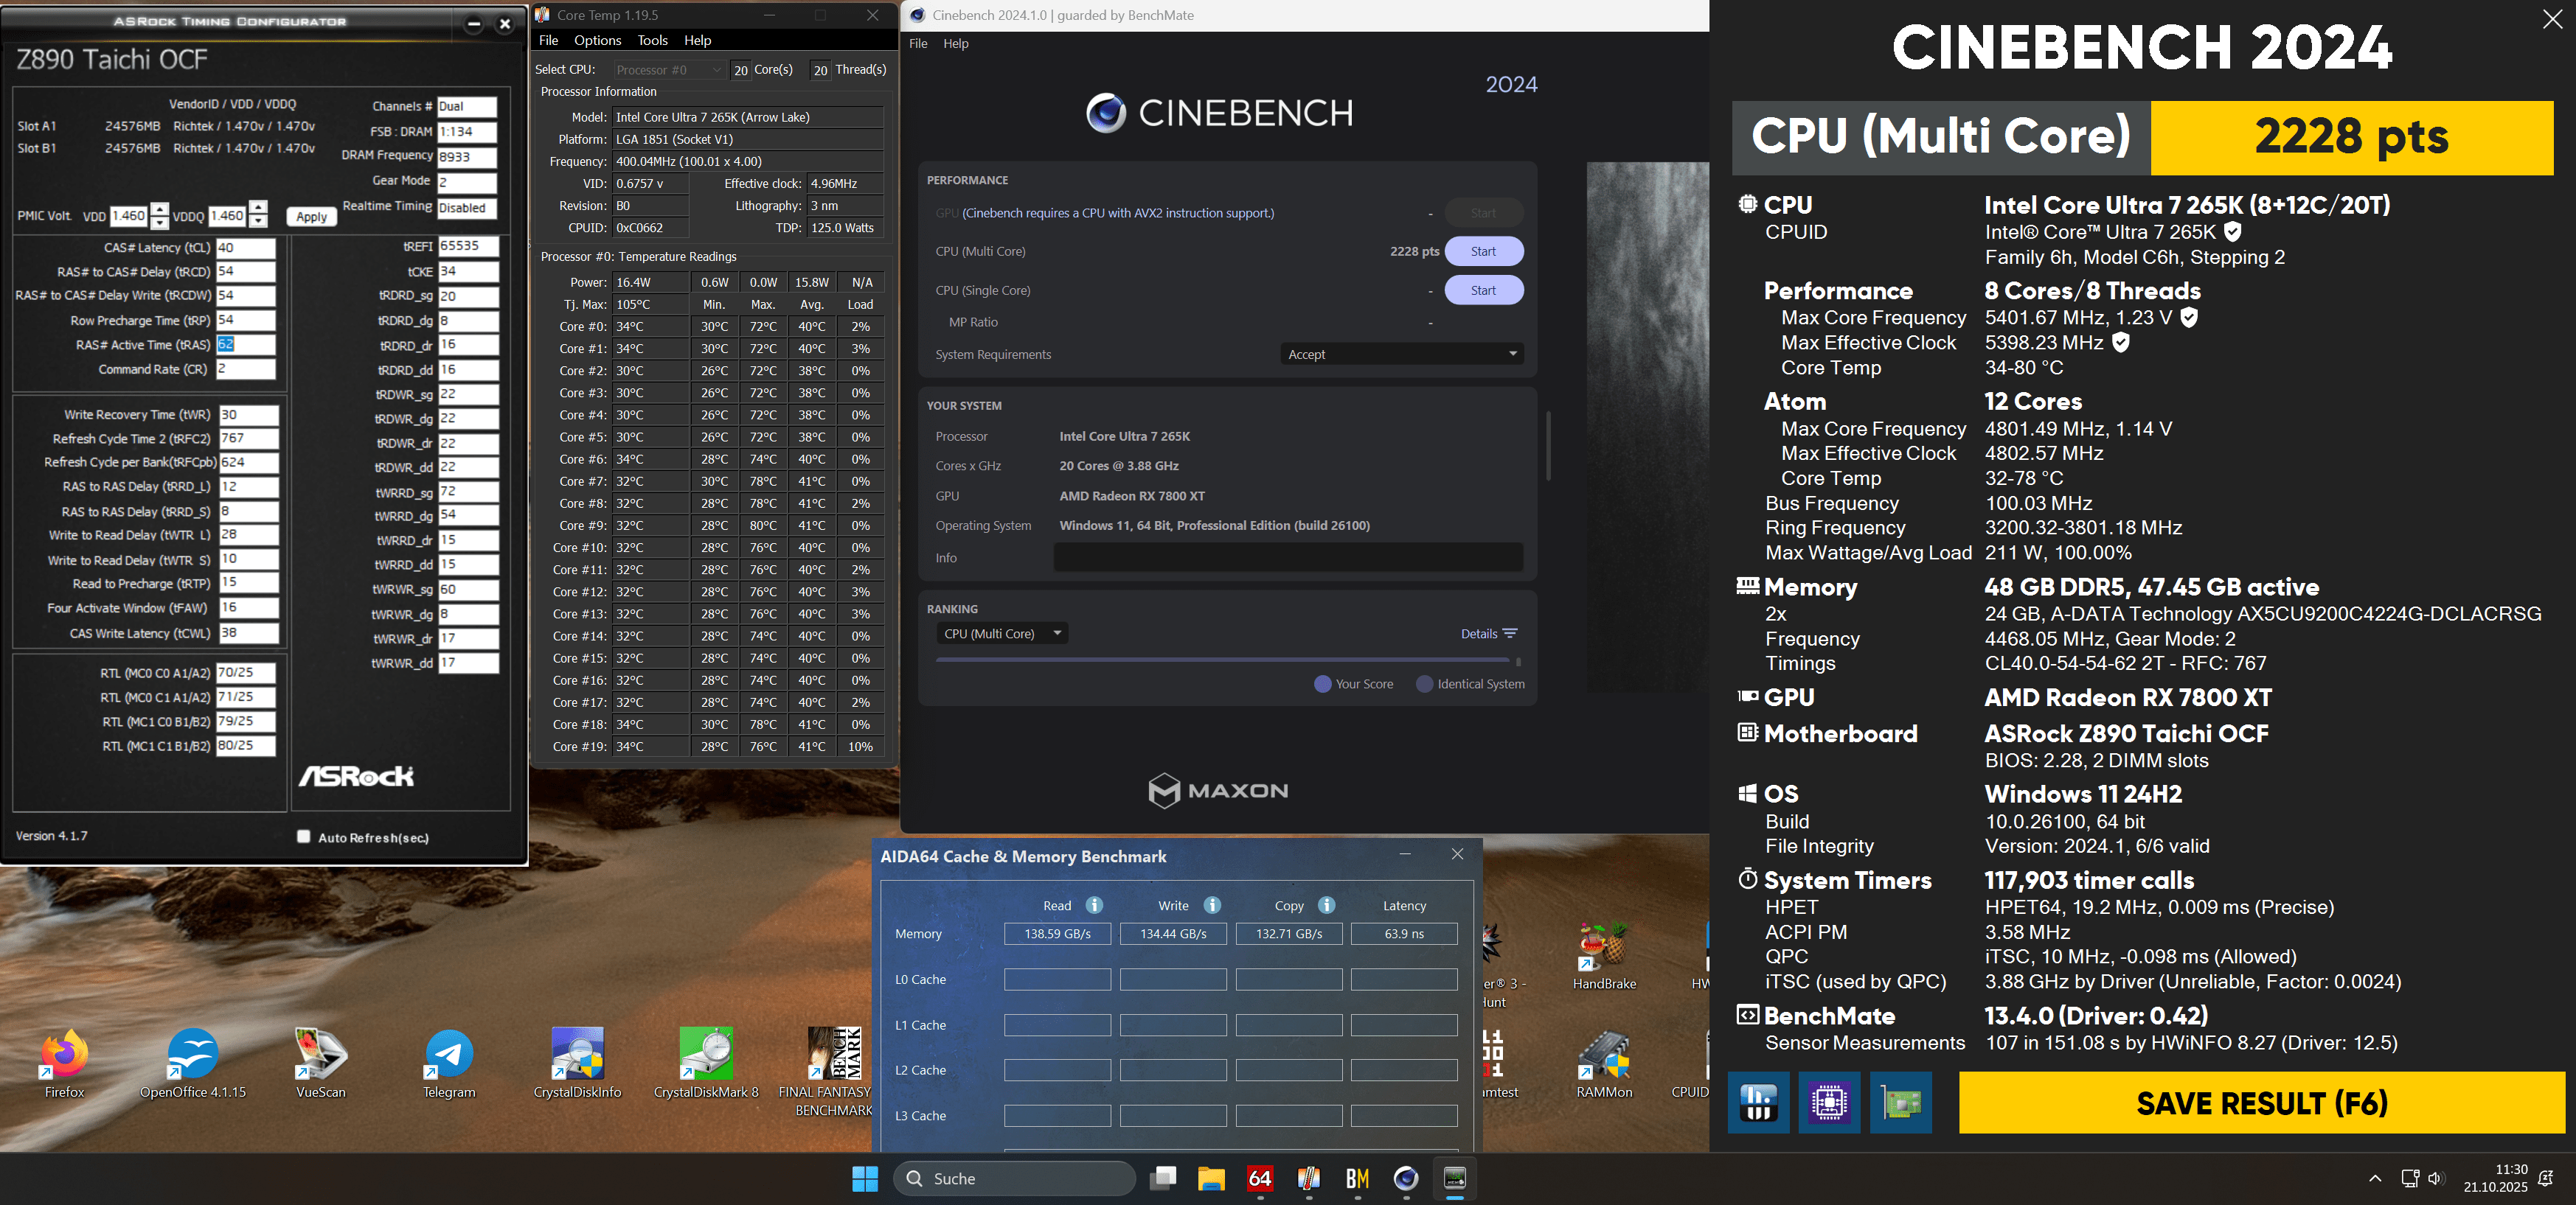Viewport: 2576px width, 1205px height.
Task: Start the CPU (Single Core) benchmark
Action: (1483, 291)
